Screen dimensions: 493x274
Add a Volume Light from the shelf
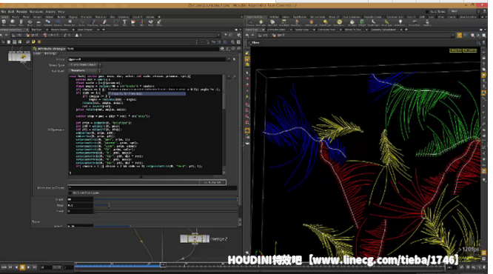[x=311, y=23]
